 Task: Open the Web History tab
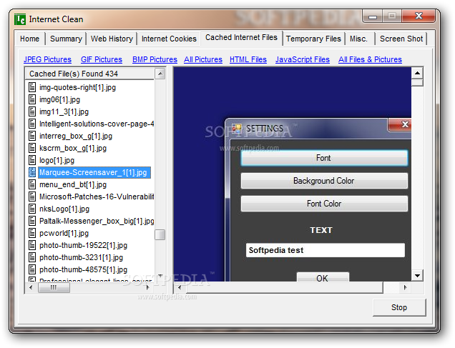[x=112, y=39]
